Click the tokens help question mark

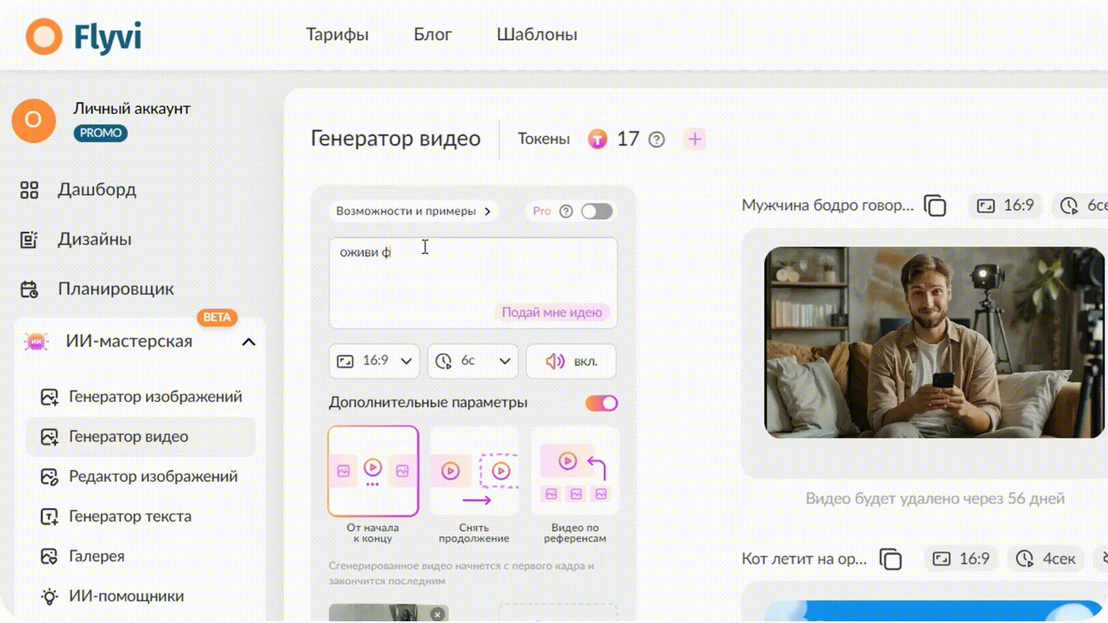[656, 140]
